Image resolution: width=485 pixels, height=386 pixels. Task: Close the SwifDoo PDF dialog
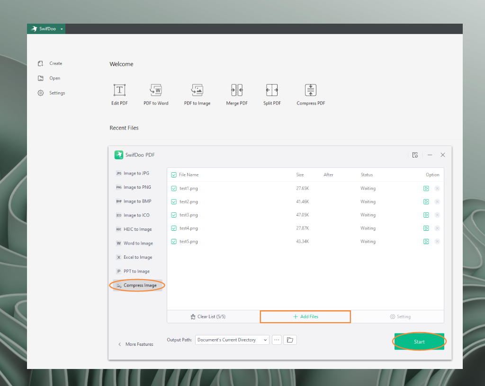coord(443,155)
